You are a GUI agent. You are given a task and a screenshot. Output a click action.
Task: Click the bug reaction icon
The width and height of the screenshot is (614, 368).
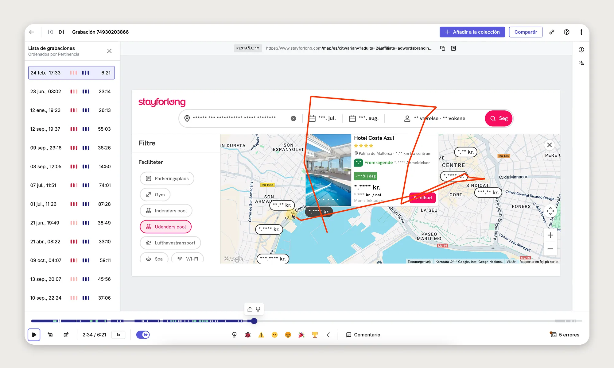pos(248,335)
